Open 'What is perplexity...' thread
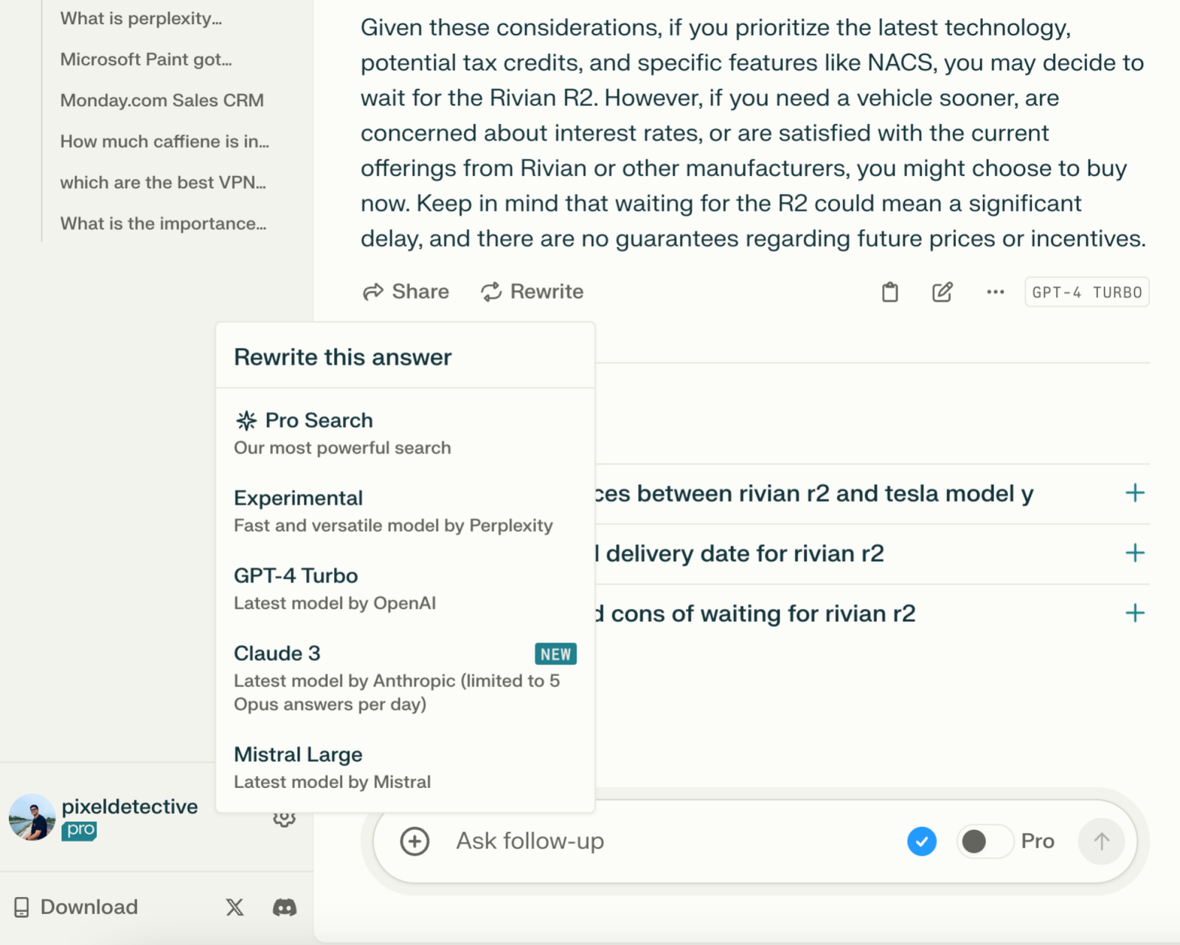 (x=141, y=18)
